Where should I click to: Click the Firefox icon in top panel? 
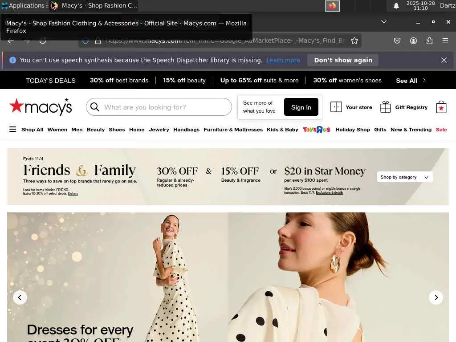332,6
